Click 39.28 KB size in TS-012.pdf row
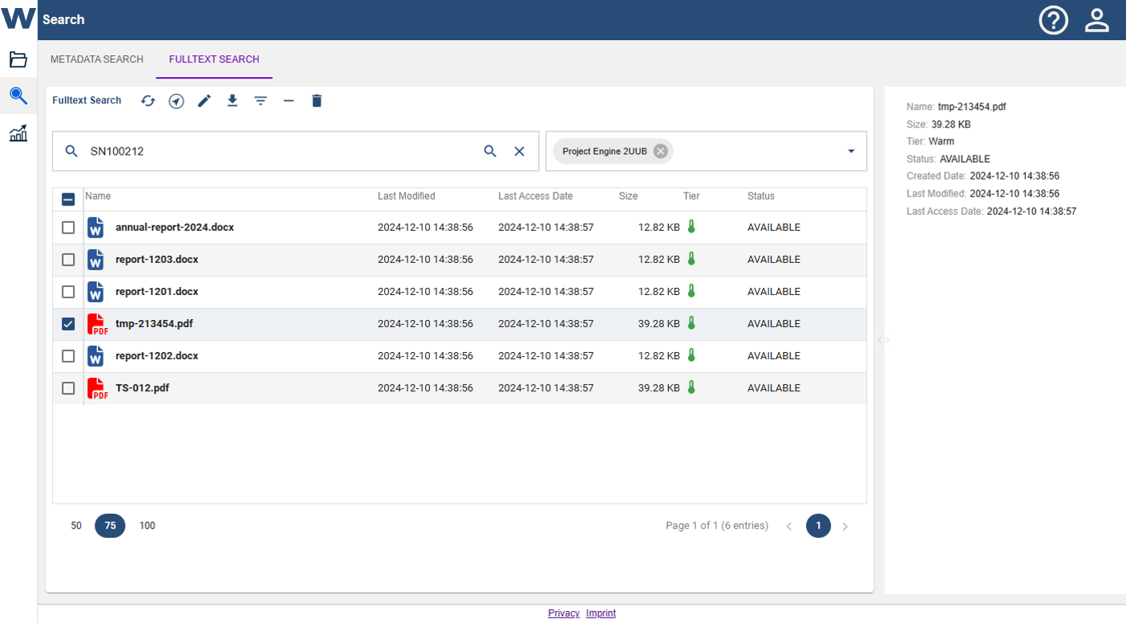The image size is (1126, 623). coord(658,388)
